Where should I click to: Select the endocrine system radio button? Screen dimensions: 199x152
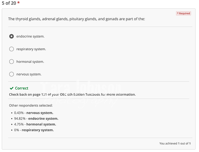pos(11,37)
